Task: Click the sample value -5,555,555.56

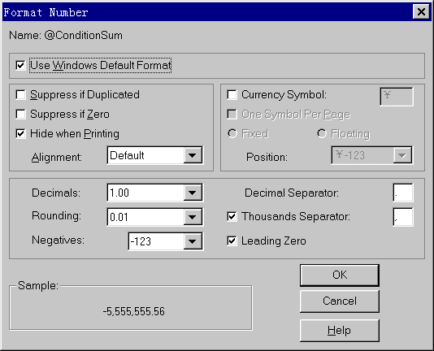Action: [134, 312]
